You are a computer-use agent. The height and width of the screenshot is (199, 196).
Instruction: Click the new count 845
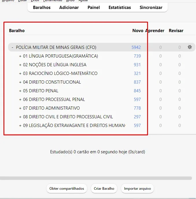pos(137,91)
